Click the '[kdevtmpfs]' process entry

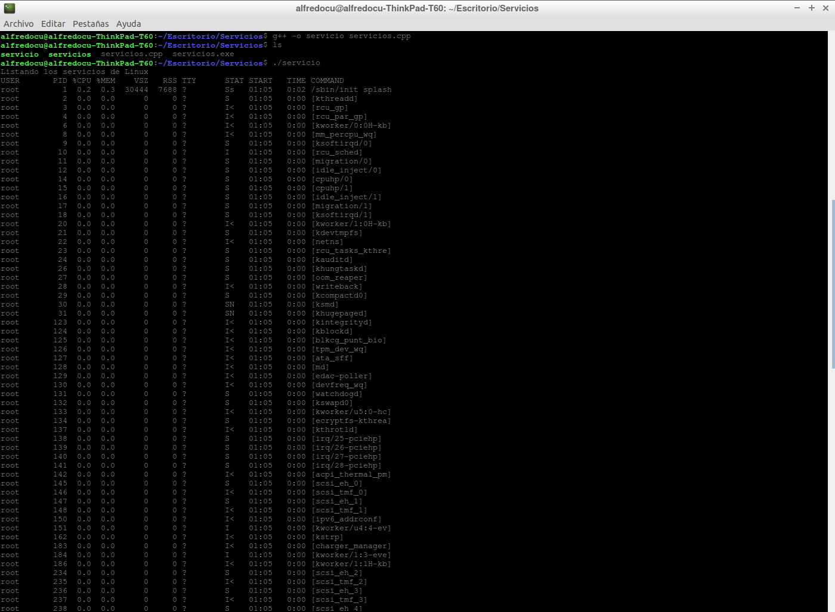tap(337, 233)
